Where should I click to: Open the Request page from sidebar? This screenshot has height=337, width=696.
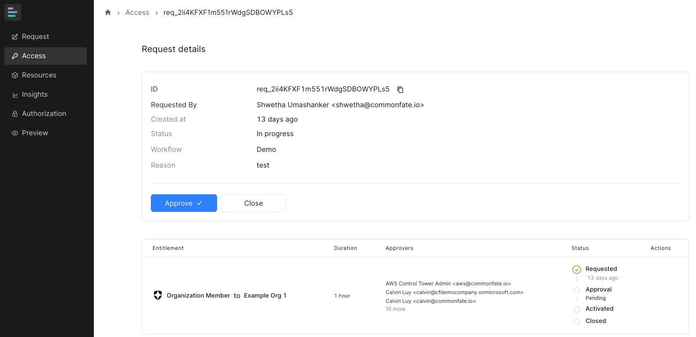point(36,37)
